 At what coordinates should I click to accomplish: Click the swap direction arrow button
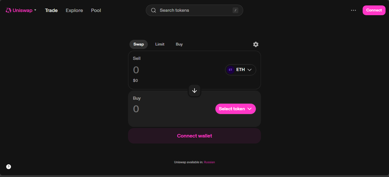coord(194,91)
